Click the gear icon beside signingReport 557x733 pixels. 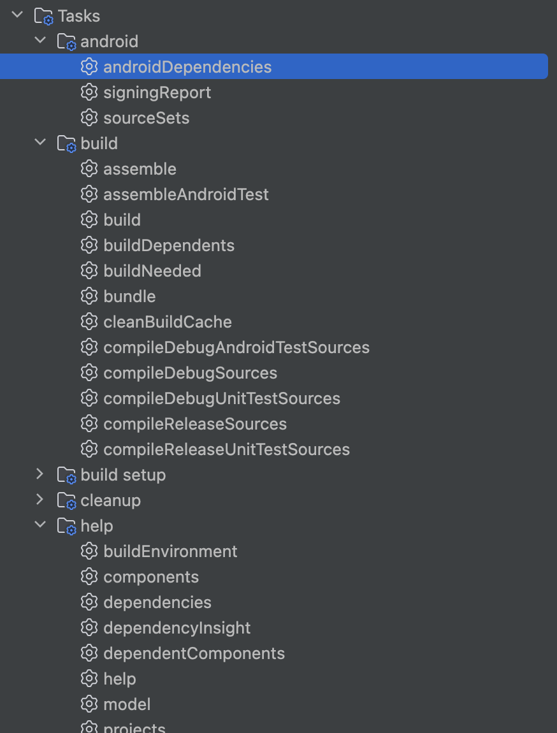point(90,92)
